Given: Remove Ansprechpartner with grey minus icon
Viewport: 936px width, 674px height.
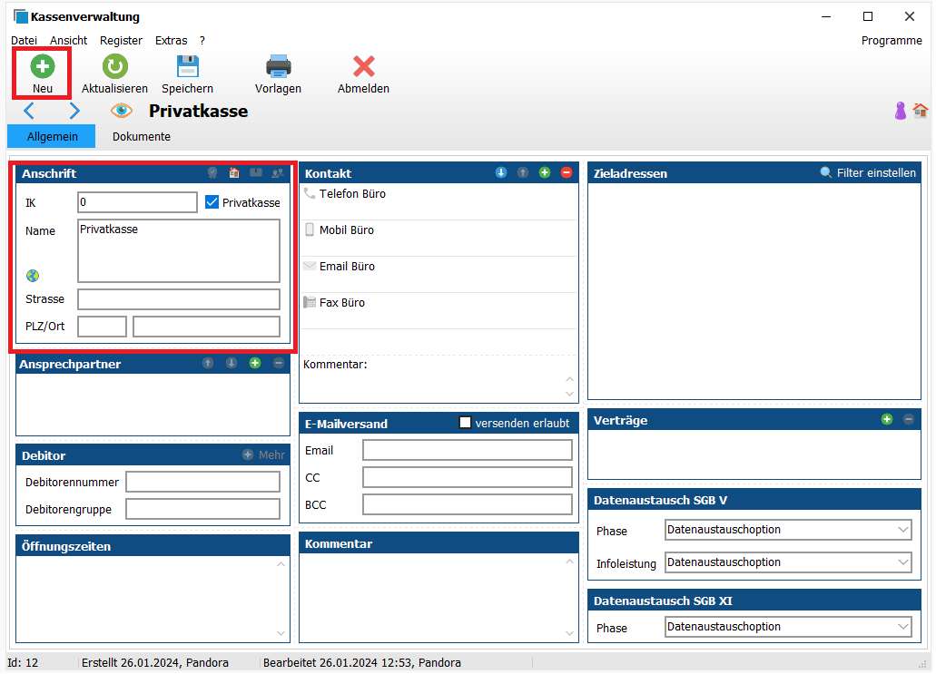Looking at the screenshot, I should [278, 363].
